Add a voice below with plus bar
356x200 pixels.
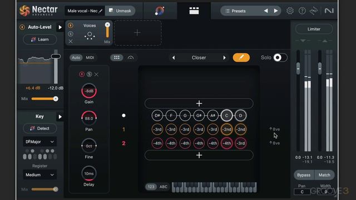pyautogui.click(x=199, y=155)
